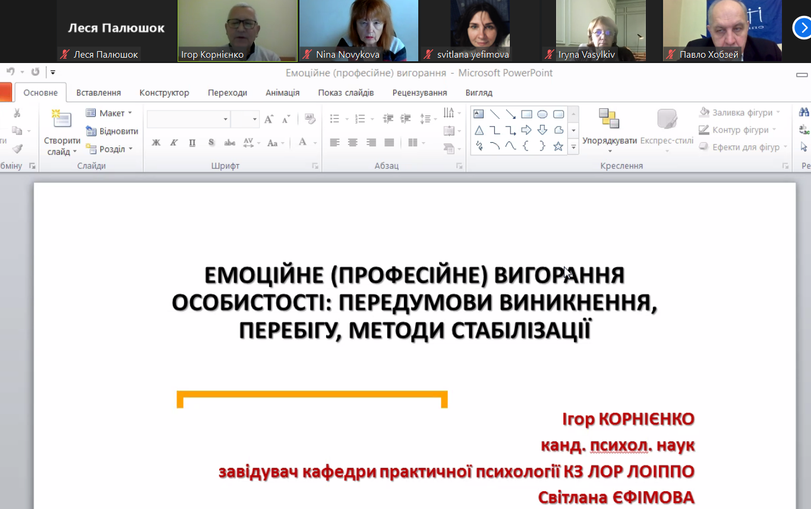811x509 pixels.
Task: Click the Створити слайд (New Slide) icon
Action: (62, 119)
